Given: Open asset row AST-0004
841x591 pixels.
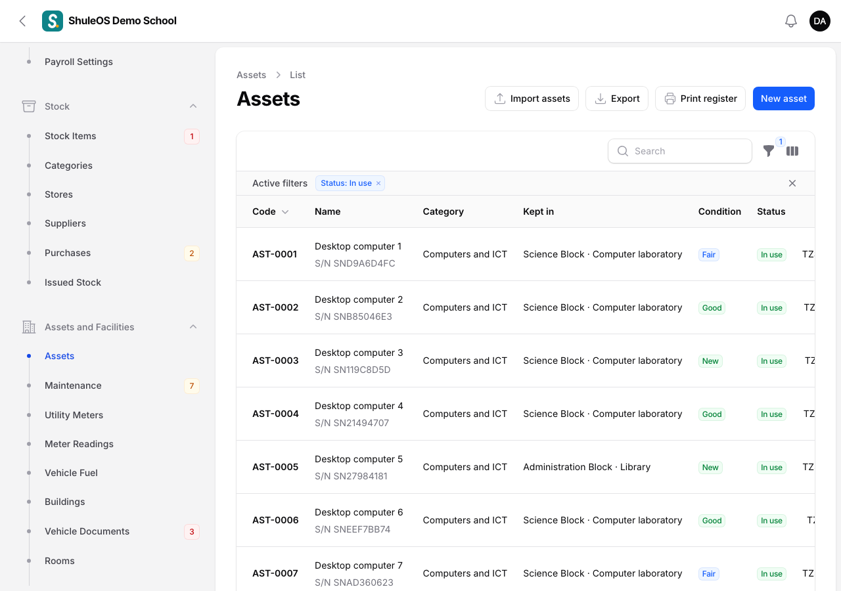Looking at the screenshot, I should pos(526,414).
